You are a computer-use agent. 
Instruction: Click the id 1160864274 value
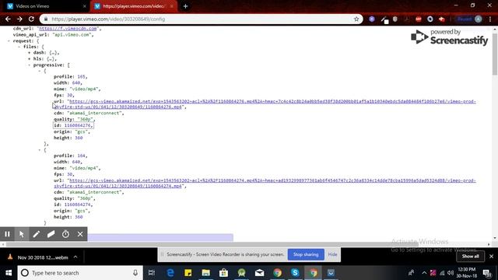pos(78,205)
